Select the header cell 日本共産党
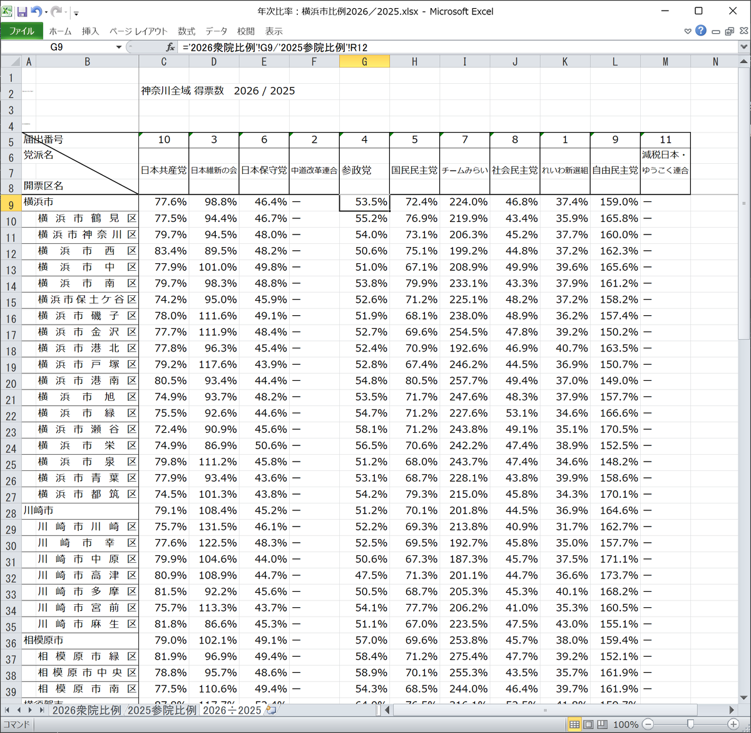 (164, 170)
